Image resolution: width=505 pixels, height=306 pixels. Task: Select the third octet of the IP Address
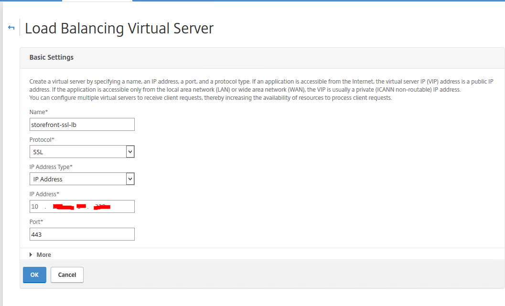pyautogui.click(x=81, y=207)
